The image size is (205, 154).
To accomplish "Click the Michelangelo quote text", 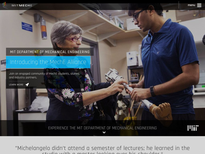I will click(102, 150).
